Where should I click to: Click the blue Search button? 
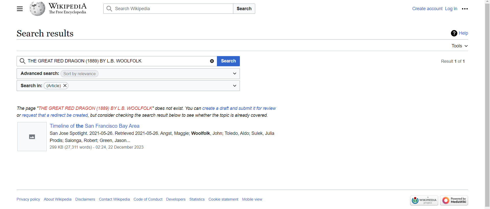(228, 61)
